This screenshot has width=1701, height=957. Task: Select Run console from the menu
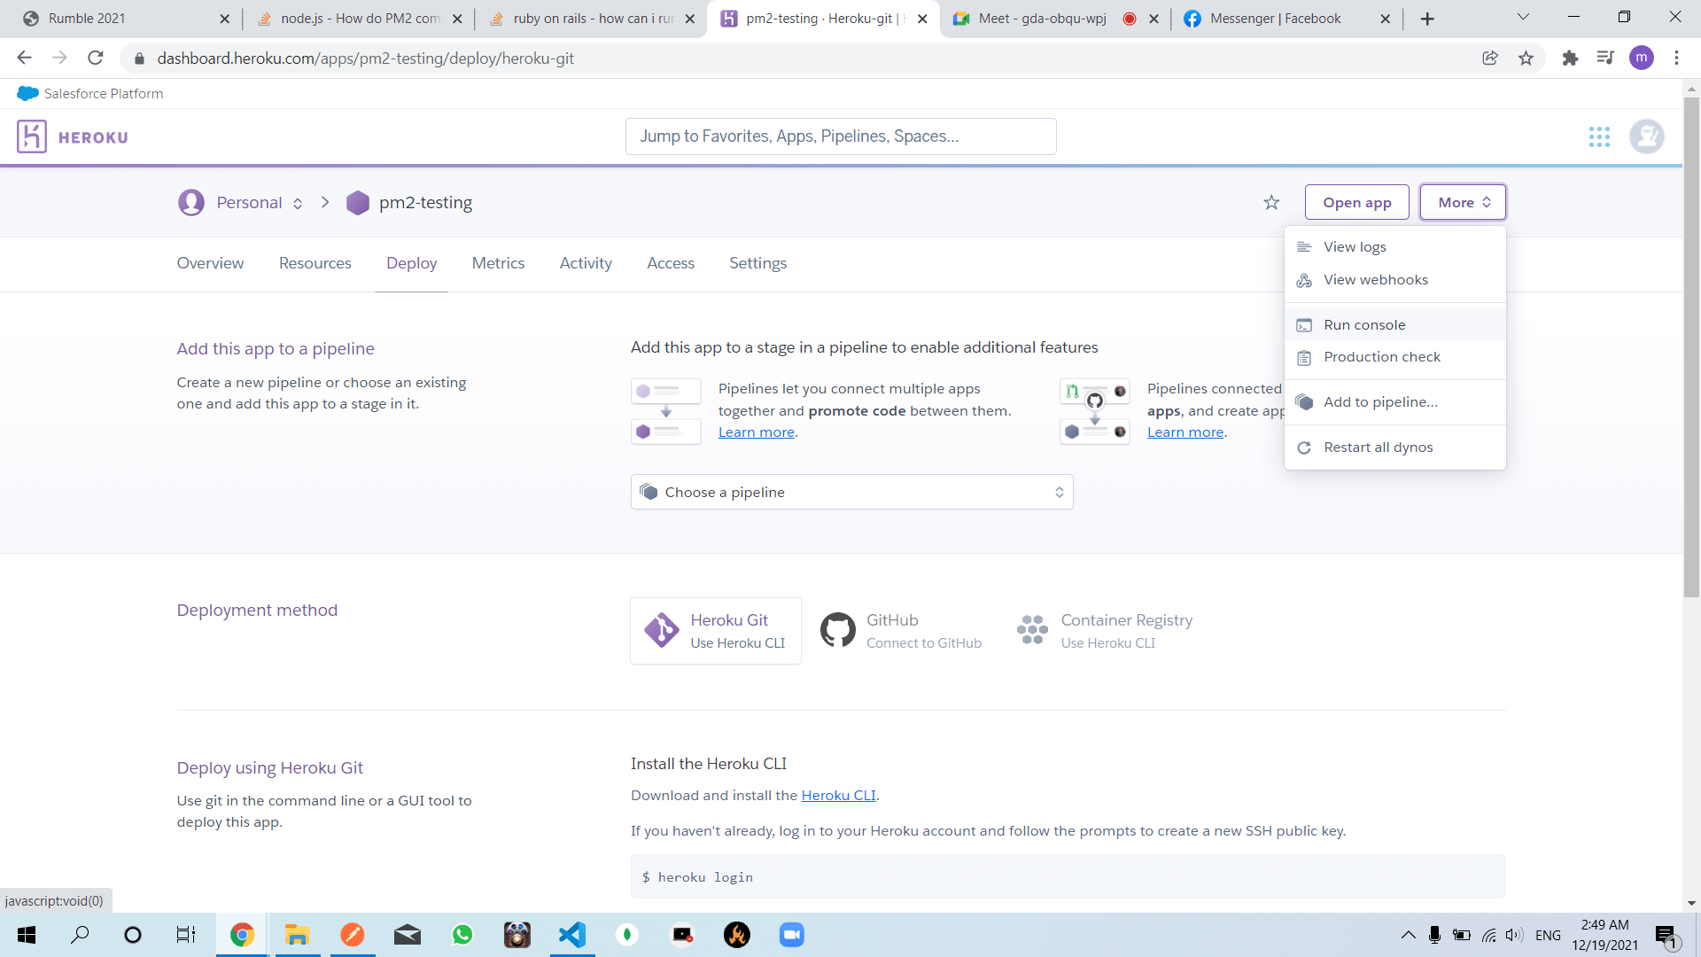[x=1364, y=325]
